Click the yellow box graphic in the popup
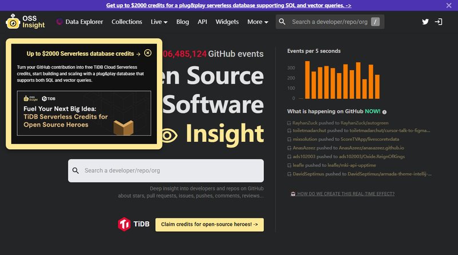Image resolution: width=458 pixels, height=255 pixels. [x=123, y=127]
